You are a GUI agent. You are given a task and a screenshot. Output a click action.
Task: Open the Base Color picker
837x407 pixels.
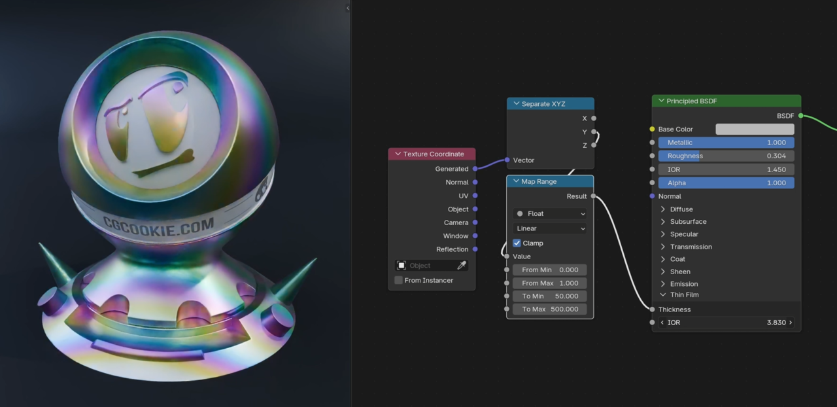click(x=755, y=129)
